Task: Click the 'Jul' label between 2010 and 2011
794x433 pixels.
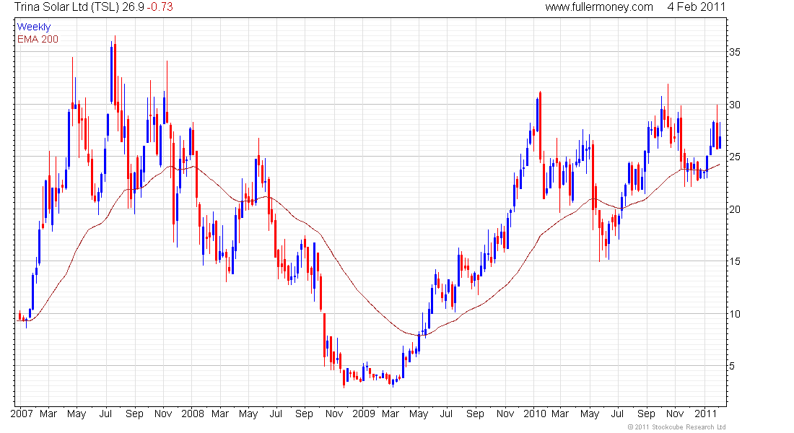Action: pyautogui.click(x=617, y=414)
